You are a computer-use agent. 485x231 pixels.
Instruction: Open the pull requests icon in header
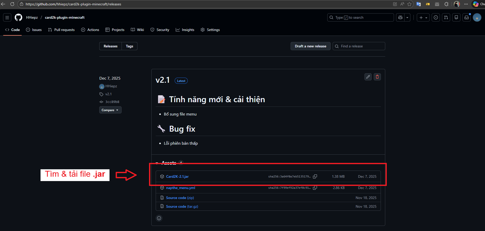pos(446,17)
